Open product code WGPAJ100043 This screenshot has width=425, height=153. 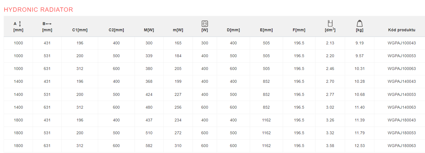click(x=402, y=43)
